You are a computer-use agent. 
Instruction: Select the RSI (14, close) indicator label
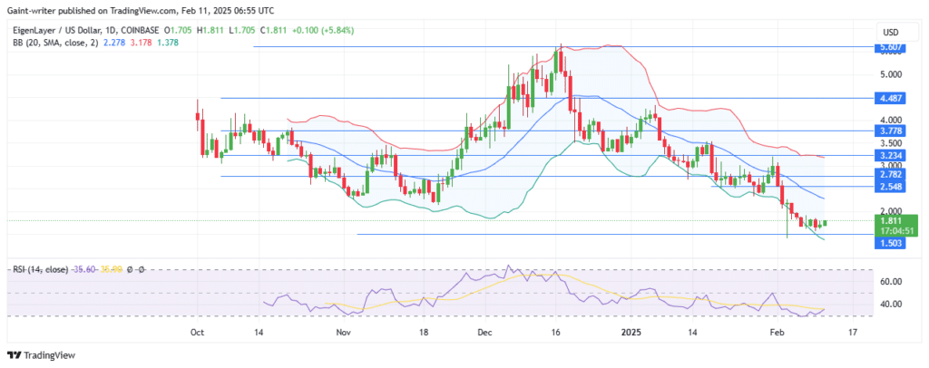(x=40, y=269)
